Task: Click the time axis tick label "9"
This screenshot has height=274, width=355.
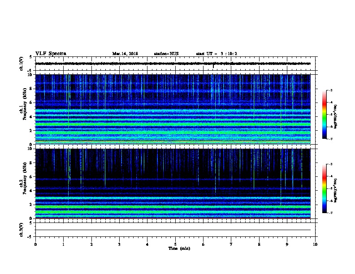Action: coord(287,244)
